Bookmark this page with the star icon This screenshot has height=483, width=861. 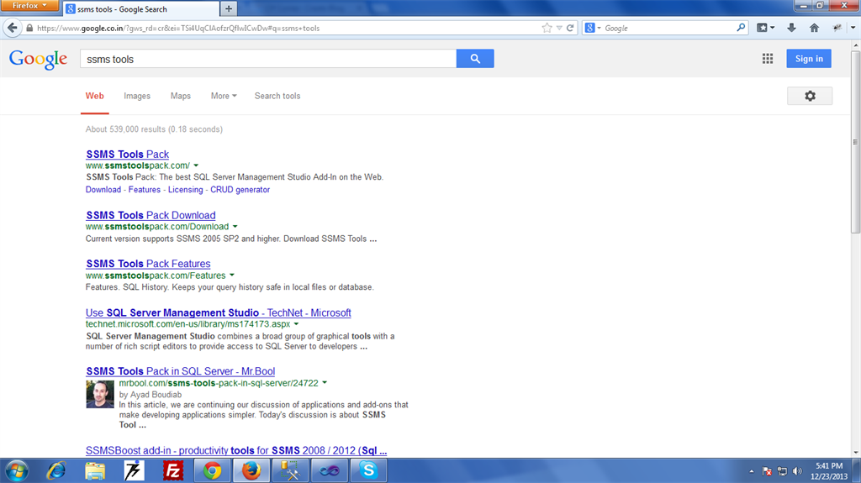[x=547, y=28]
